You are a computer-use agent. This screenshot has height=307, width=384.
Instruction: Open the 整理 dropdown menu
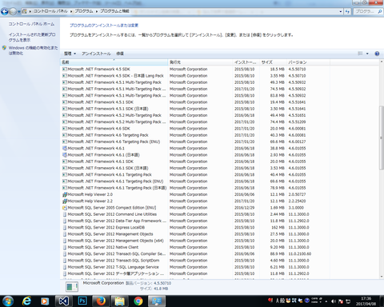click(70, 54)
